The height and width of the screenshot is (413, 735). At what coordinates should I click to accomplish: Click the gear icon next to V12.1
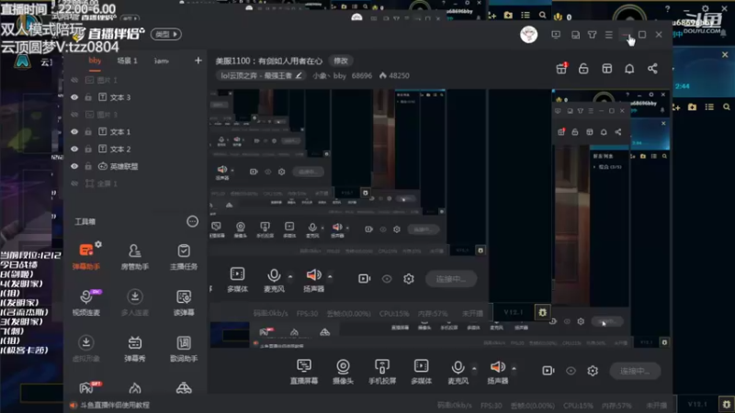click(726, 404)
